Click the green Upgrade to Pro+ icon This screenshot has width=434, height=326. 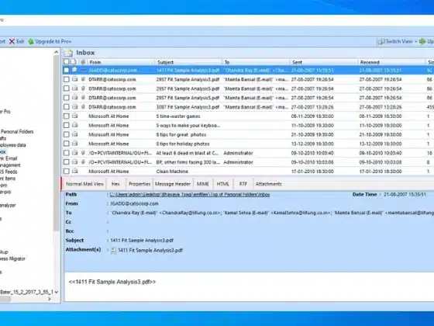31,42
